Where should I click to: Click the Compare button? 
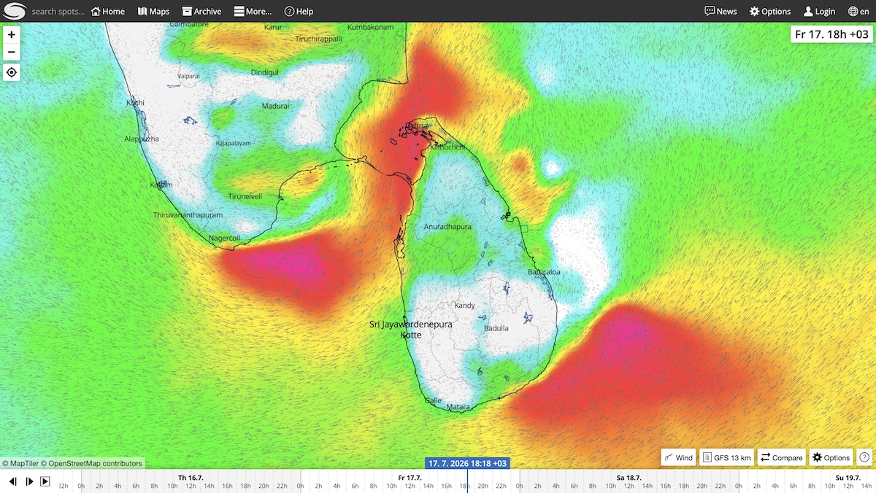781,457
